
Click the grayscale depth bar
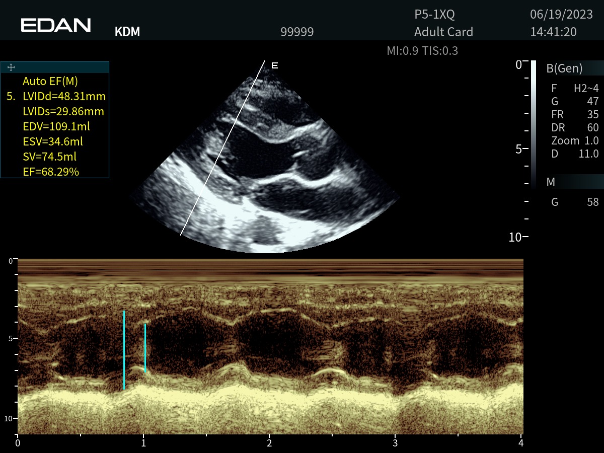(534, 123)
